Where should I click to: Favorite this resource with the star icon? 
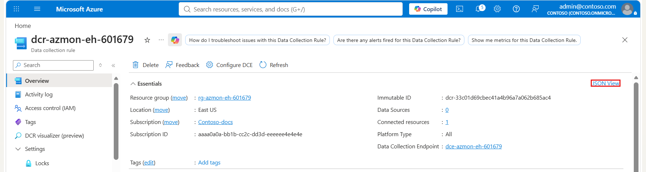click(x=147, y=40)
